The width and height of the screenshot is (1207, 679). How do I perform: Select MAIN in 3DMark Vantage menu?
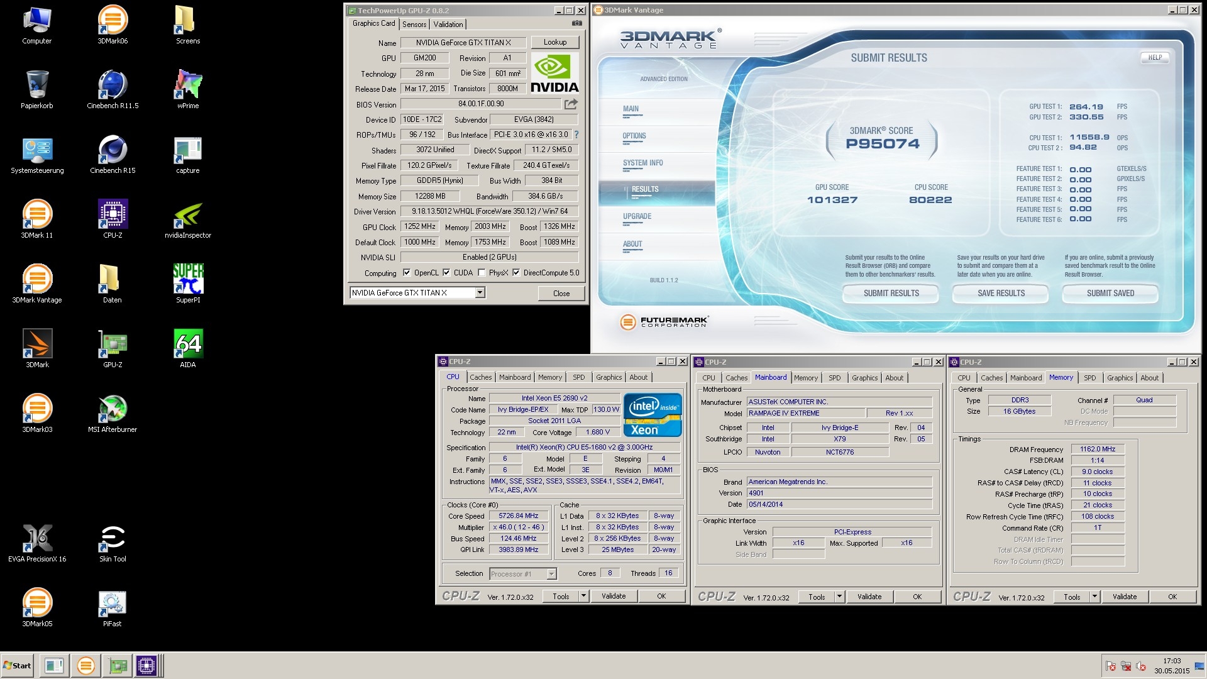pyautogui.click(x=631, y=109)
